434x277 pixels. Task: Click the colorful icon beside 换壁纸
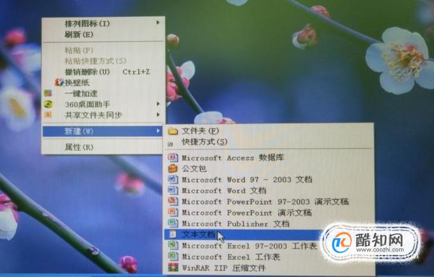59,82
